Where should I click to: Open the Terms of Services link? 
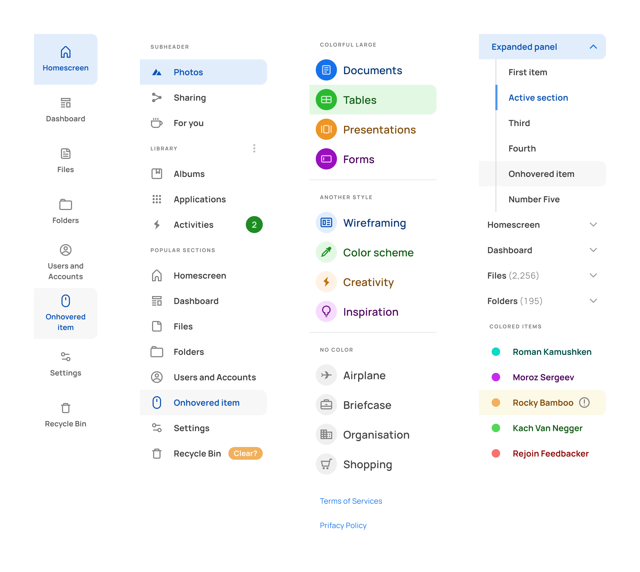pos(351,501)
